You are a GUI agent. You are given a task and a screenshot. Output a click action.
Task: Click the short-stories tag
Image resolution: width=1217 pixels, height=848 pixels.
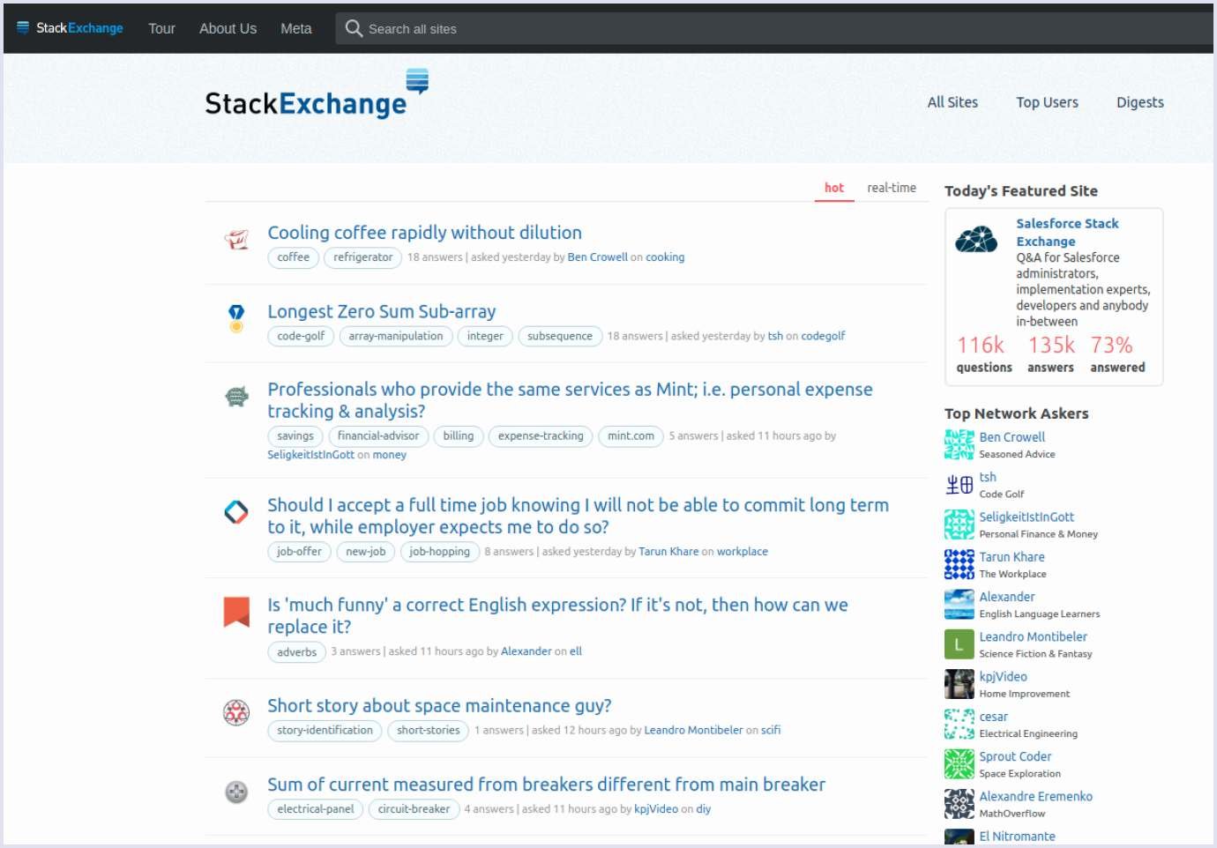point(428,731)
